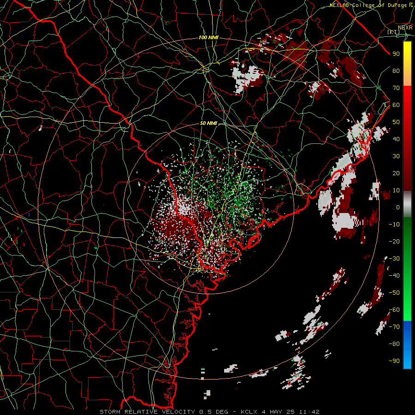Click the blue bottom segment of color bar
The height and width of the screenshot is (415, 415).
pos(407,344)
